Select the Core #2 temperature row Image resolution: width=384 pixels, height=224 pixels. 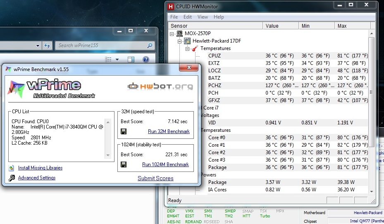[x=288, y=153]
